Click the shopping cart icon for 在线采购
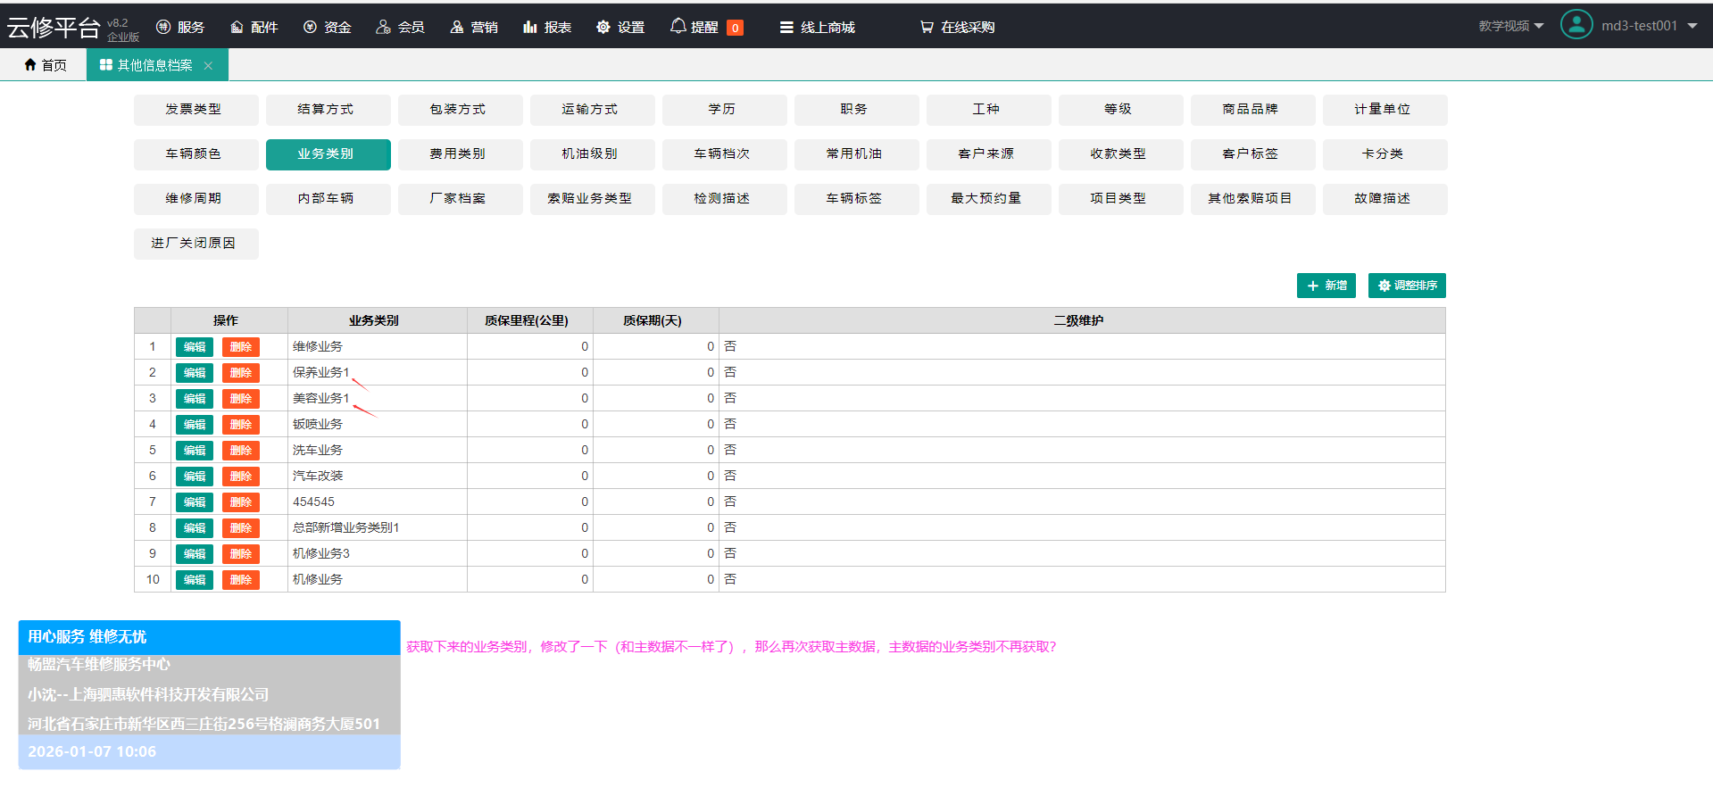Viewport: 1713px width, 796px height. (927, 28)
